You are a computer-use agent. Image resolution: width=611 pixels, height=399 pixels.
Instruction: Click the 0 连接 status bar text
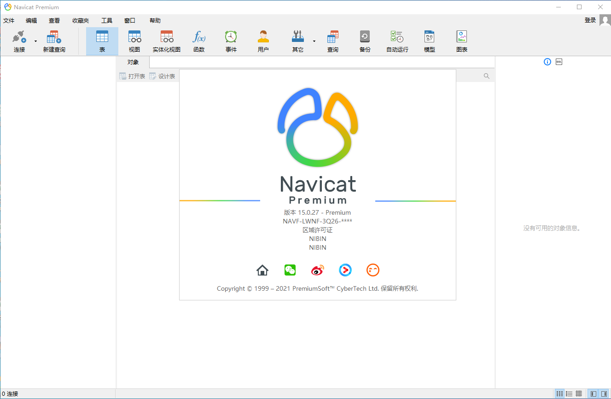(10, 394)
